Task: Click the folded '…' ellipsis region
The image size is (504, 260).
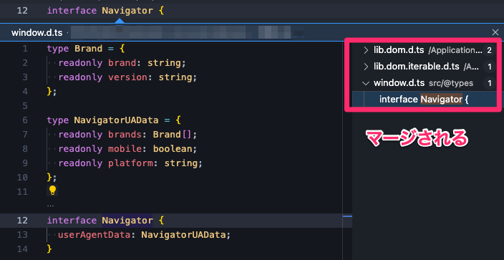Action: pyautogui.click(x=50, y=205)
